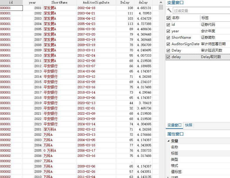
Task: Click the 会计年度 label of variable year
Action: coord(208,31)
